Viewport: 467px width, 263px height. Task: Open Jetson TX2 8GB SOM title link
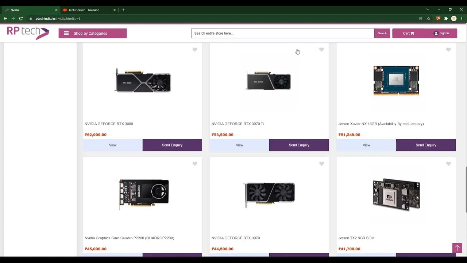point(356,238)
